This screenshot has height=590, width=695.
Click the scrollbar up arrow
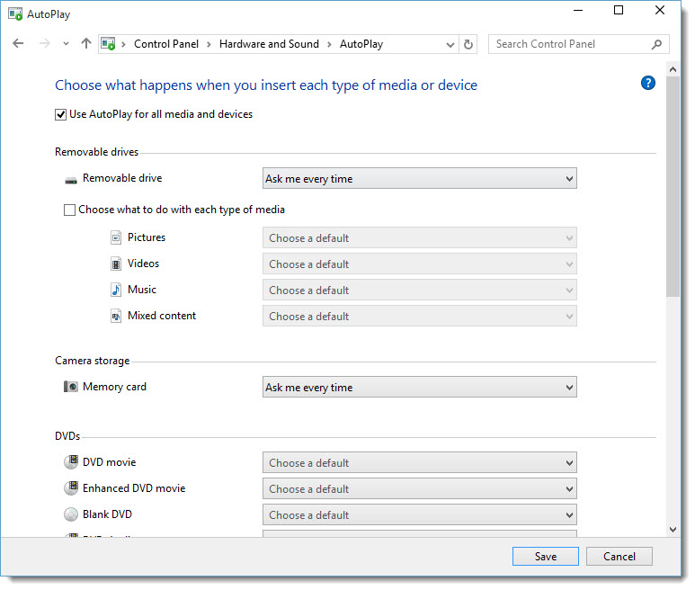[x=673, y=69]
